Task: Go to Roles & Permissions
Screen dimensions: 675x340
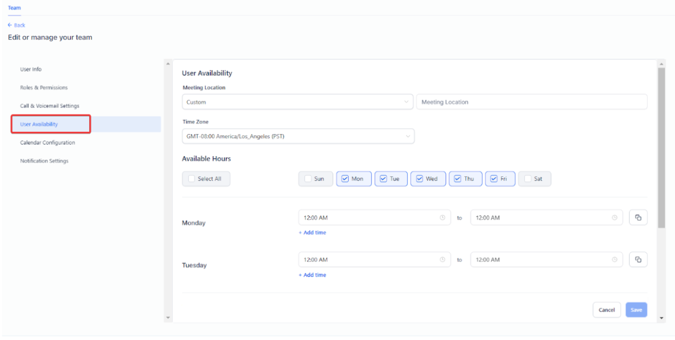Action: pos(43,88)
